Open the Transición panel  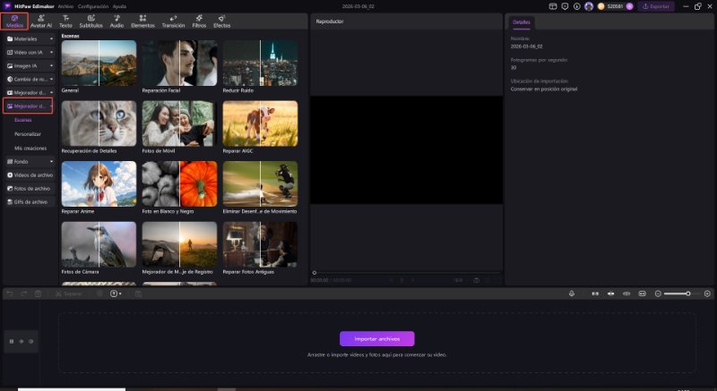click(x=172, y=21)
